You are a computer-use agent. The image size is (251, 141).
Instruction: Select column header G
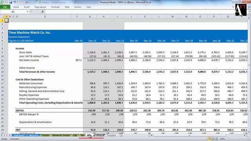(x=90, y=16)
